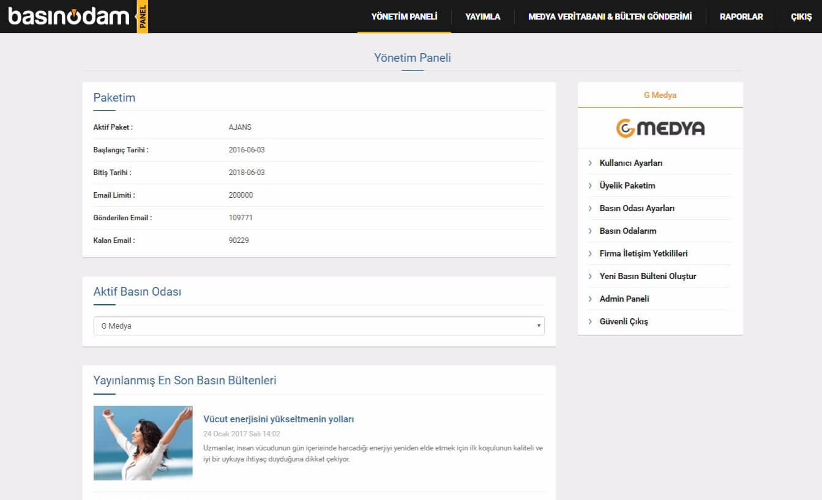Open the Aktif Basın Odası dropdown

pyautogui.click(x=318, y=326)
